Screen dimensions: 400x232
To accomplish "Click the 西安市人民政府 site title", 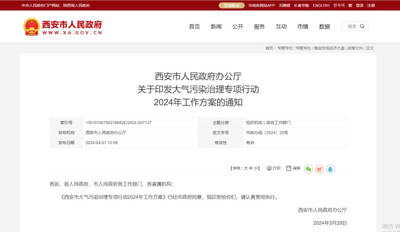I will [x=72, y=25].
